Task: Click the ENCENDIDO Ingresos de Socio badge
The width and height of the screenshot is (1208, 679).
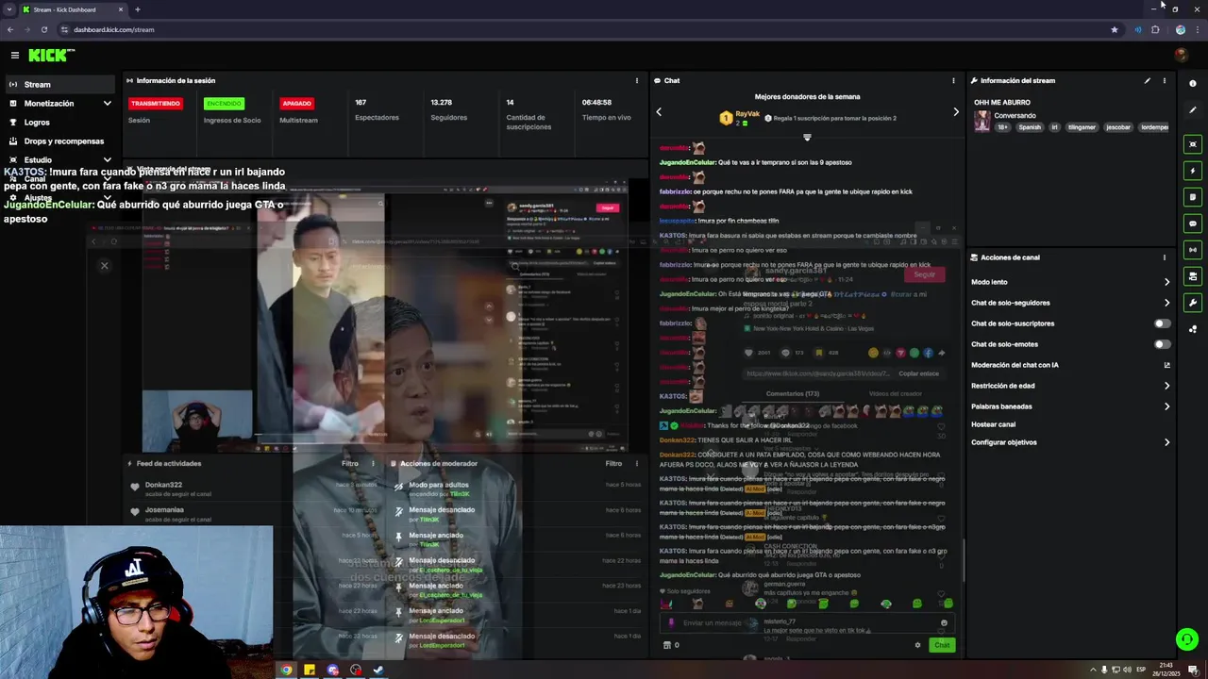Action: 224,103
